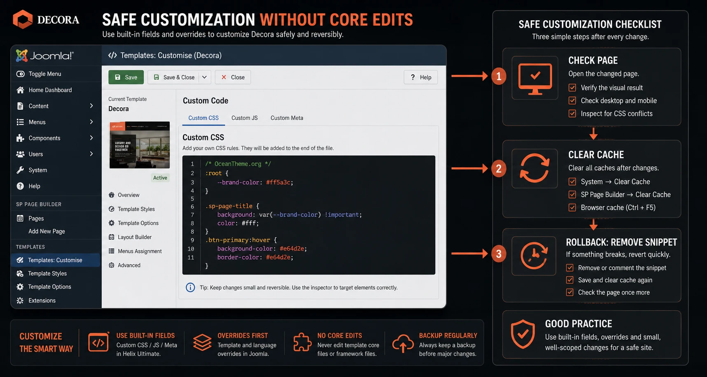
Task: Toggle Remove or comment the snippet checkbox
Action: (570, 268)
